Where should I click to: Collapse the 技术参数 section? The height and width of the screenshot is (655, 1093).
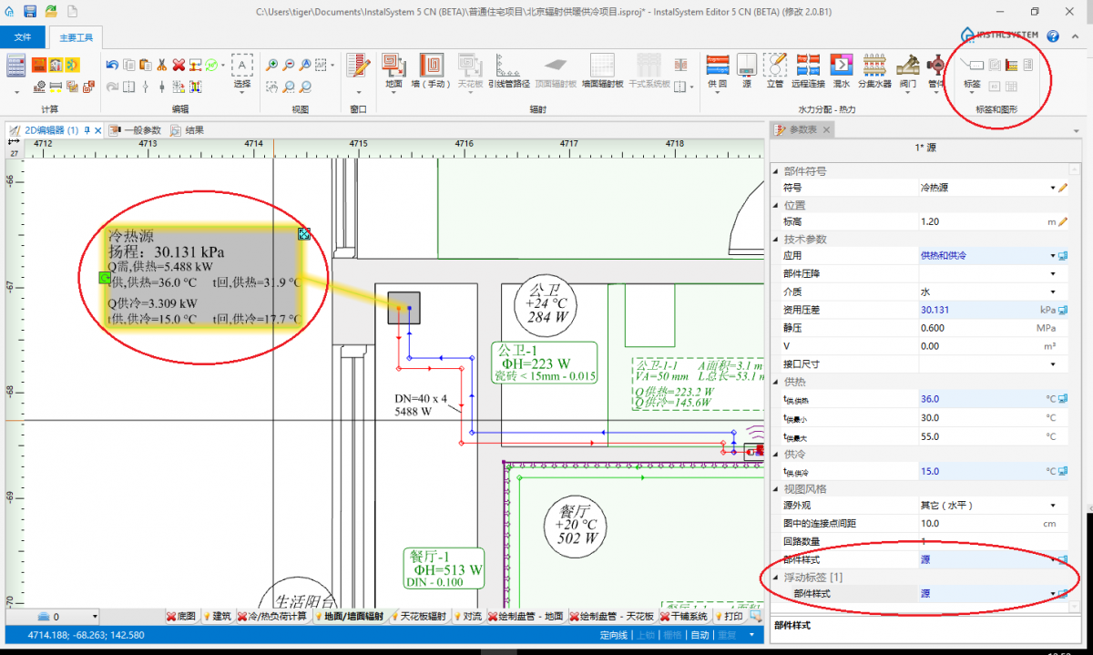(776, 239)
